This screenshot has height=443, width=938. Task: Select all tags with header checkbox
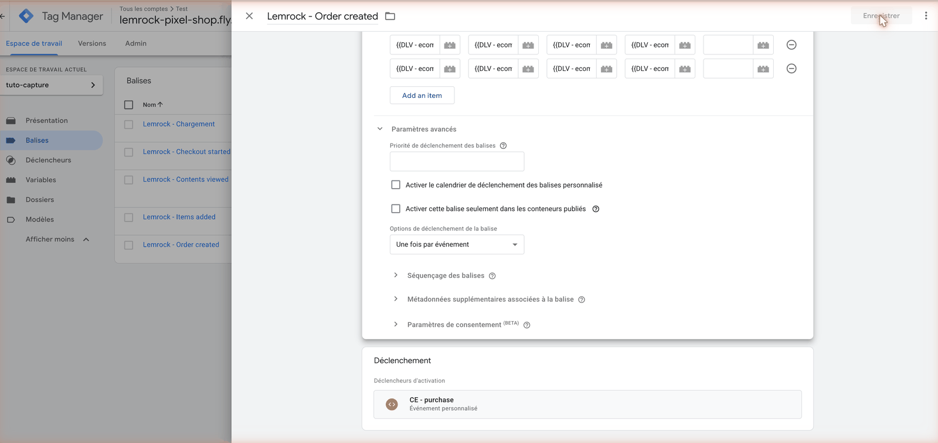pos(128,105)
